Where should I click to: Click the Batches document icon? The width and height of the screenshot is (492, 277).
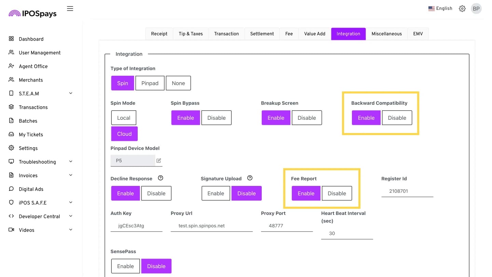pyautogui.click(x=11, y=121)
